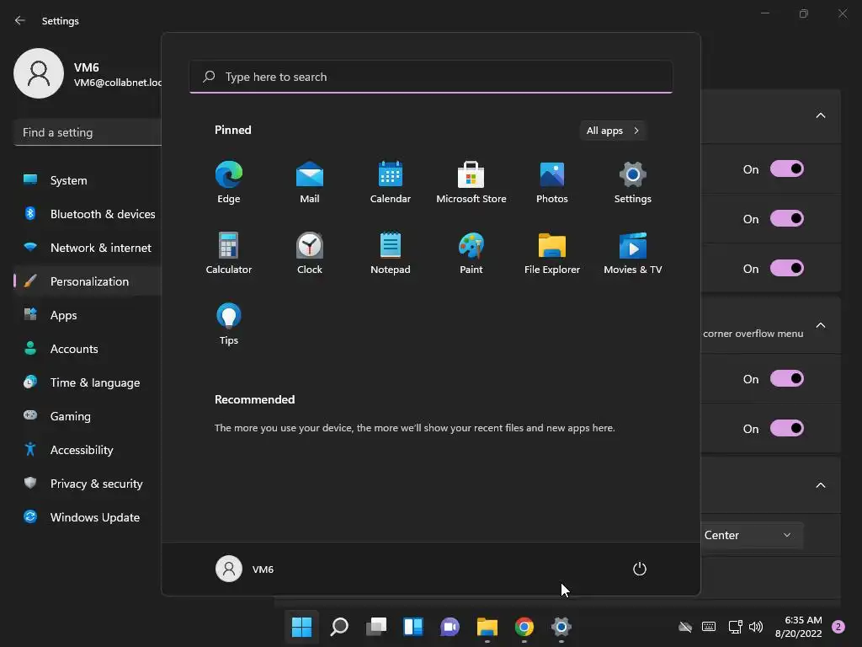The height and width of the screenshot is (647, 862).
Task: Open Privacy & security settings
Action: pyautogui.click(x=88, y=484)
